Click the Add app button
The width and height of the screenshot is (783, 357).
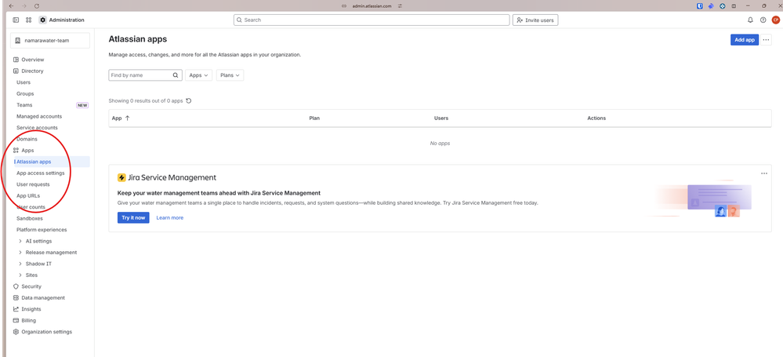tap(744, 40)
